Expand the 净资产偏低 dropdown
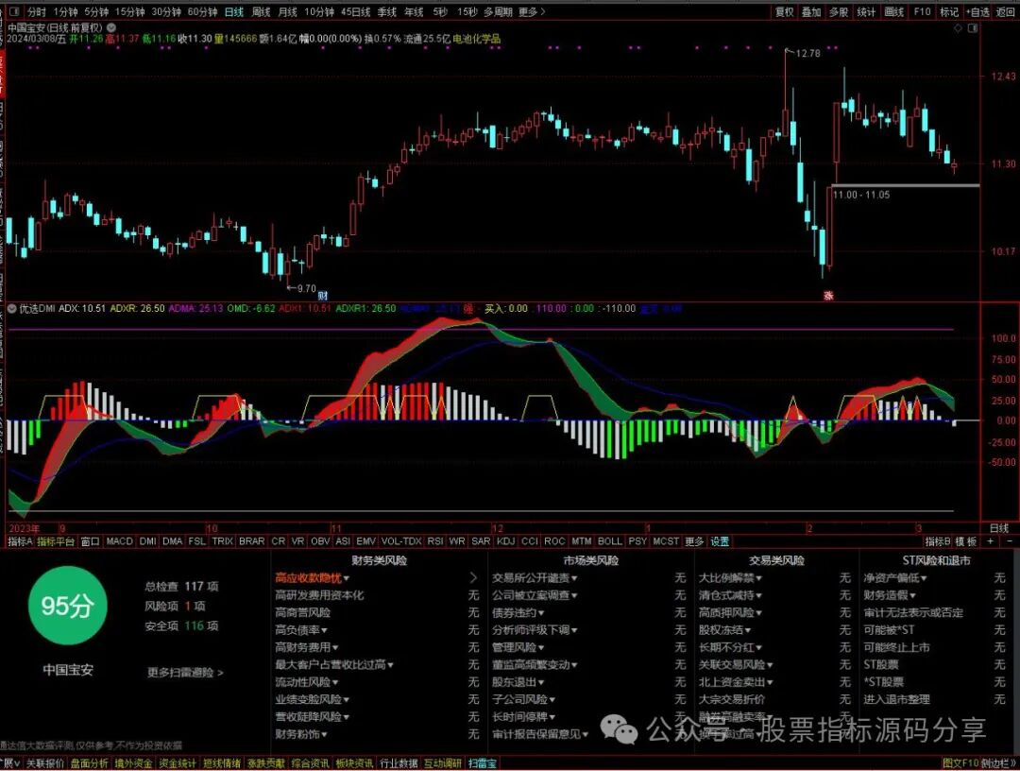Screen dimensions: 1020x771 [x=895, y=577]
